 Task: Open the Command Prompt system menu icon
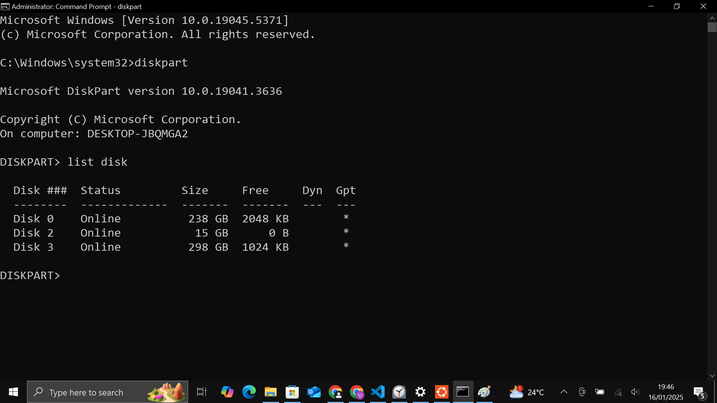[x=5, y=6]
